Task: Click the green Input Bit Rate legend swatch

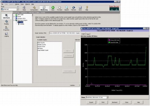Action: (x=109, y=42)
